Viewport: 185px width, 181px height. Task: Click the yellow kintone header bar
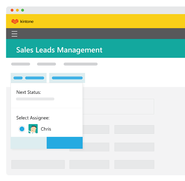95,21
